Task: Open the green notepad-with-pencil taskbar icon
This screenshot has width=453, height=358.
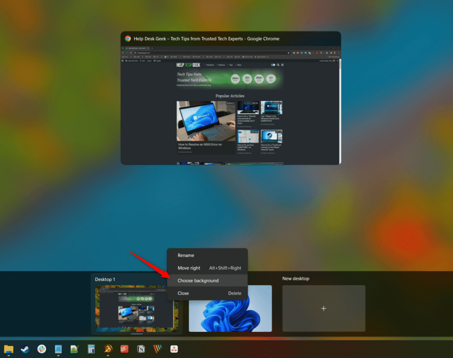Action: point(74,349)
